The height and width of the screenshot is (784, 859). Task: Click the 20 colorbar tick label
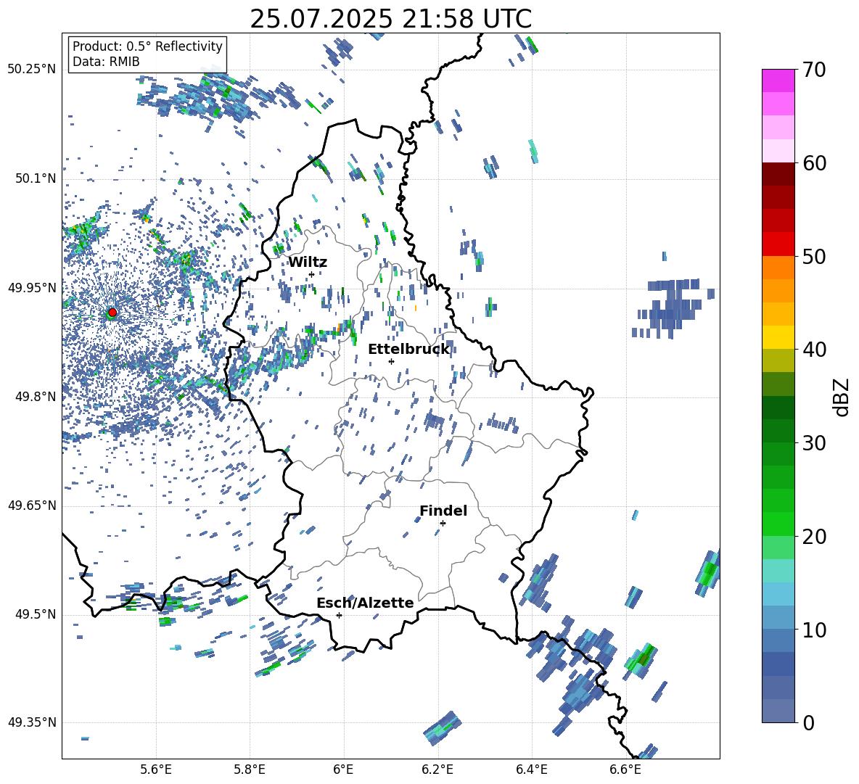(813, 537)
